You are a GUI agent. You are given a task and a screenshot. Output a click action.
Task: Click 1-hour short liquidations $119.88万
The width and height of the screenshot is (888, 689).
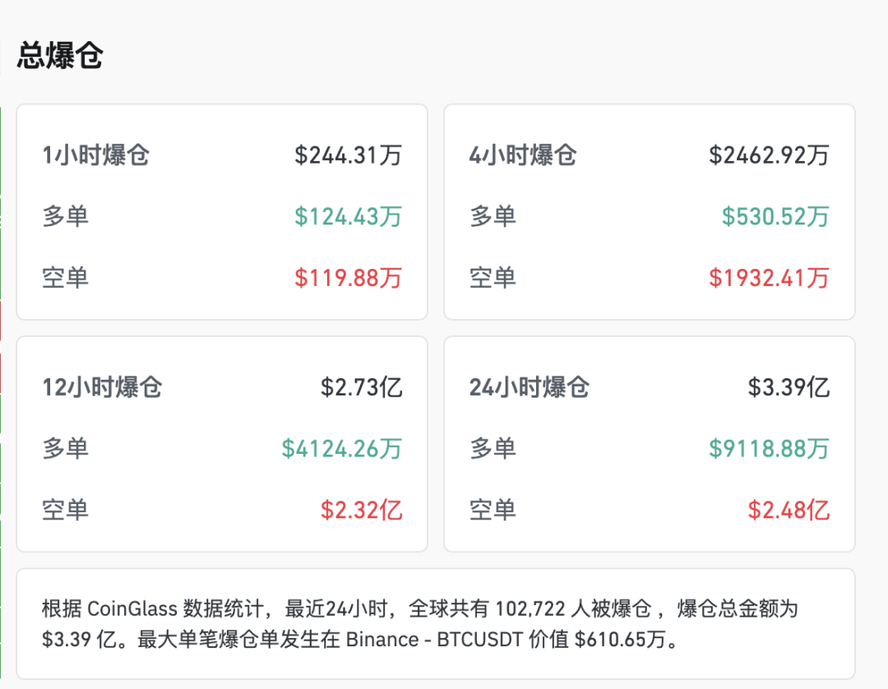pos(349,278)
